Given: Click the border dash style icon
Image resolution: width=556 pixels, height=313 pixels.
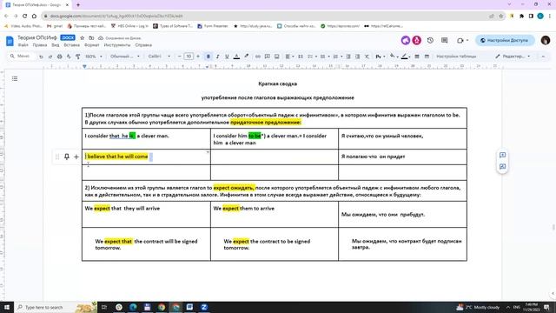Looking at the screenshot, I should click(x=427, y=57).
